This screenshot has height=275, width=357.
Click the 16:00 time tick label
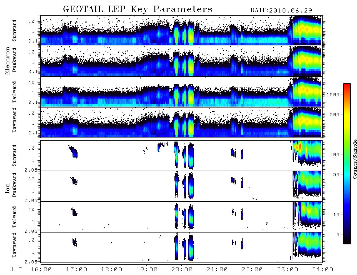click(x=41, y=269)
